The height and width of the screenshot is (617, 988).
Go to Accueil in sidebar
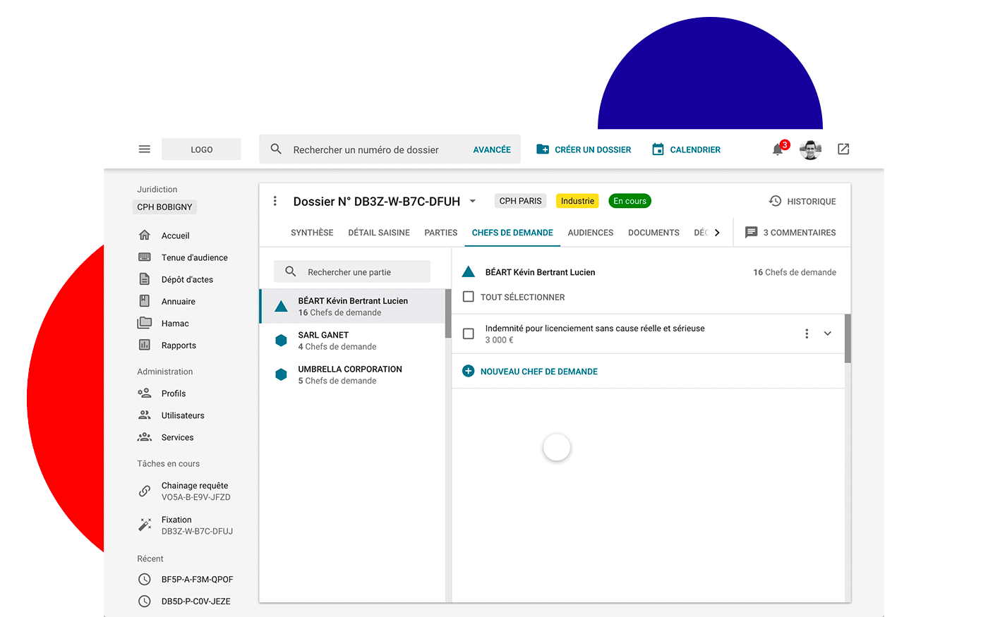click(175, 236)
